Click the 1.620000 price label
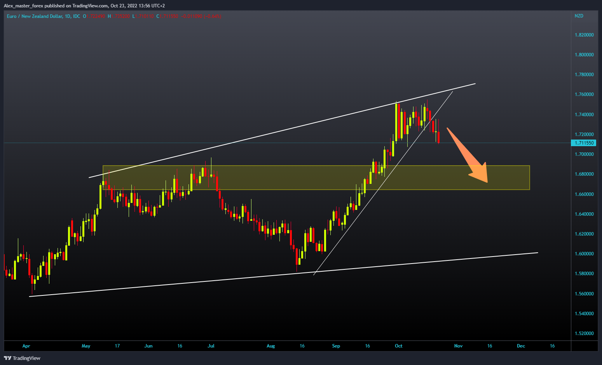 point(584,234)
